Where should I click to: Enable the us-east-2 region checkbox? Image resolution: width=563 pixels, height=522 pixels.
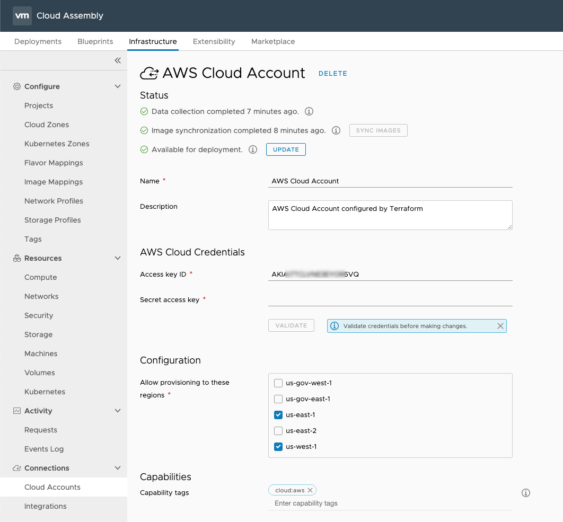click(x=278, y=431)
